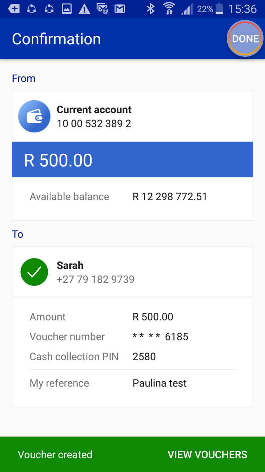Image resolution: width=265 pixels, height=472 pixels.
Task: Tap the green checkmark recipient icon
Action: click(34, 272)
